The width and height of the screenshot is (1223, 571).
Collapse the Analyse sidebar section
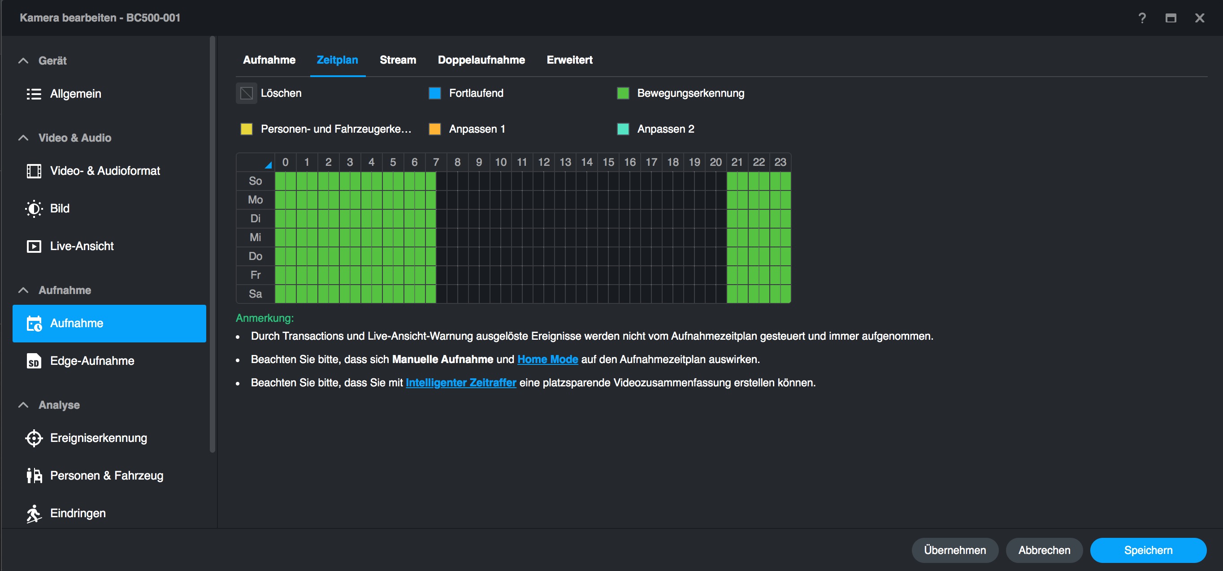click(x=23, y=405)
